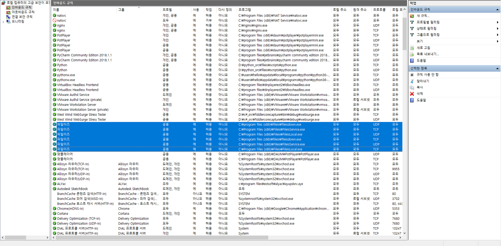Select BranchCache 피어 검색(WSD-In) rule
This screenshot has height=246, width=501.
[x=79, y=199]
